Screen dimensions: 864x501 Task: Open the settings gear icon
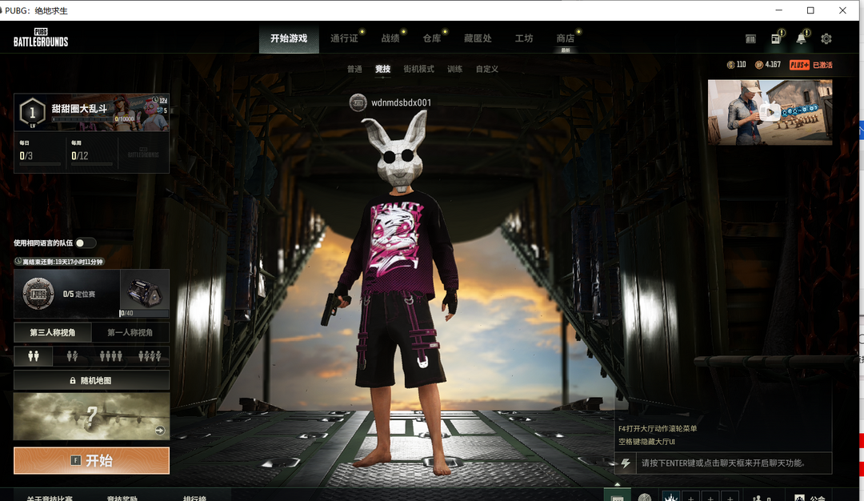click(826, 38)
